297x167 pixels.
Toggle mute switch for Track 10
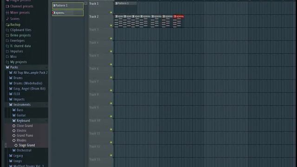(x=111, y=129)
